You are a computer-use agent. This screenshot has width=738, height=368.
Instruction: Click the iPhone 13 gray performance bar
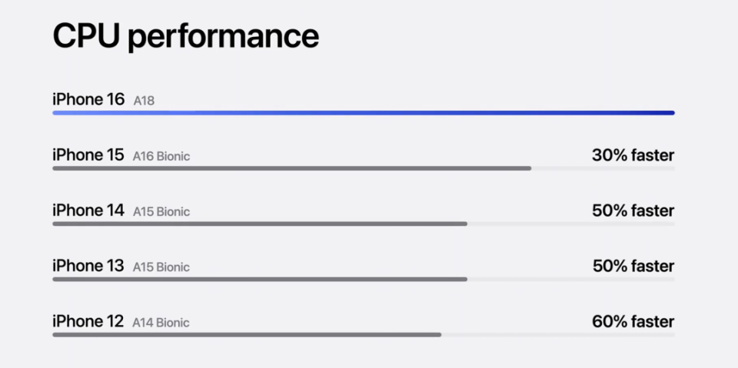(260, 280)
